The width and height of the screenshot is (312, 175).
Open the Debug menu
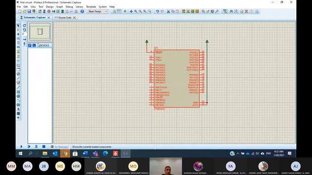[x=69, y=7]
